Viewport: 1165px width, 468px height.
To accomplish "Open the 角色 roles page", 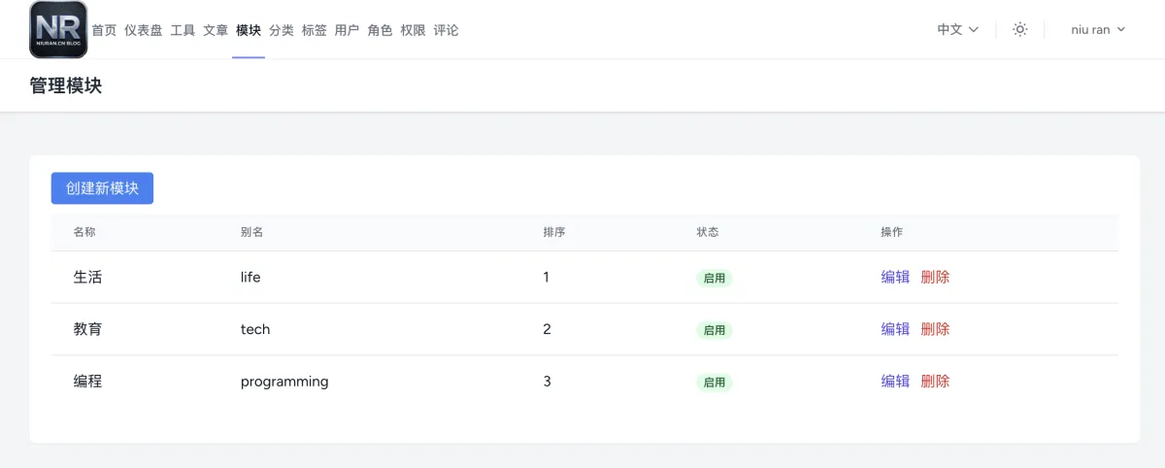I will tap(380, 30).
